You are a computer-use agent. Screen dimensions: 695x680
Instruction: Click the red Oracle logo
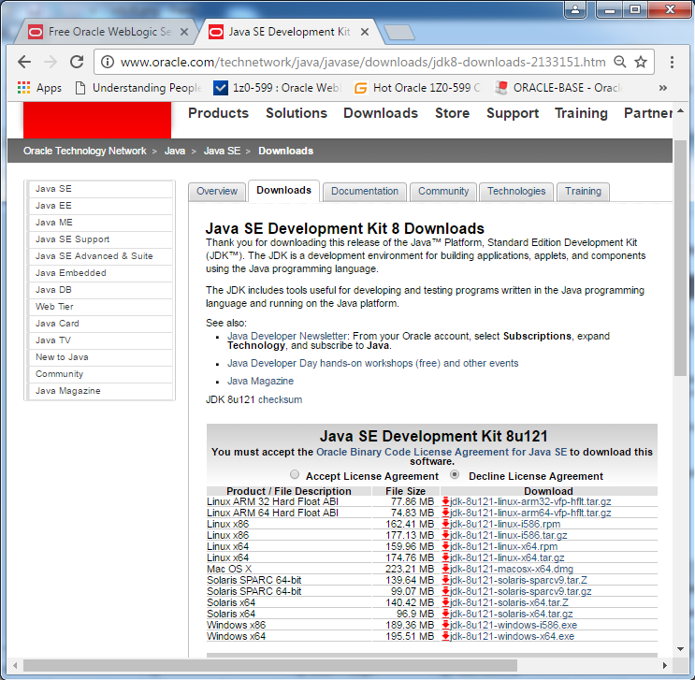point(97,120)
